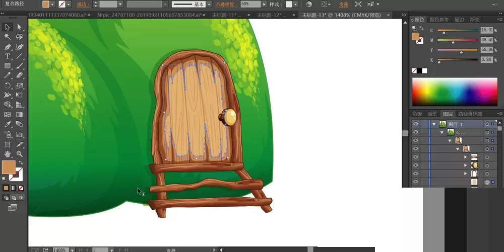Click the 变换 transform link
Image resolution: width=504 pixels, height=252 pixels.
pyautogui.click(x=344, y=5)
